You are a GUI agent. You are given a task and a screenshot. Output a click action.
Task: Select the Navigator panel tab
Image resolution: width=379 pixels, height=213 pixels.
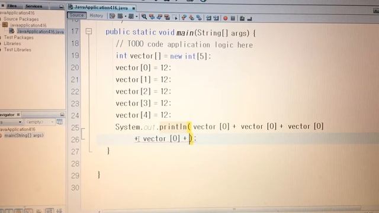[x=7, y=115]
